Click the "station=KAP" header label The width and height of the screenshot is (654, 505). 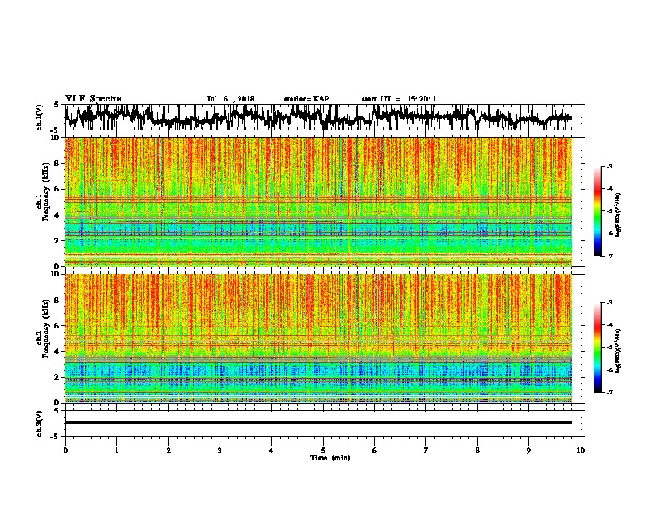pos(306,99)
